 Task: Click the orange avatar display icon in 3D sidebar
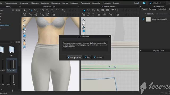click(x=24, y=43)
